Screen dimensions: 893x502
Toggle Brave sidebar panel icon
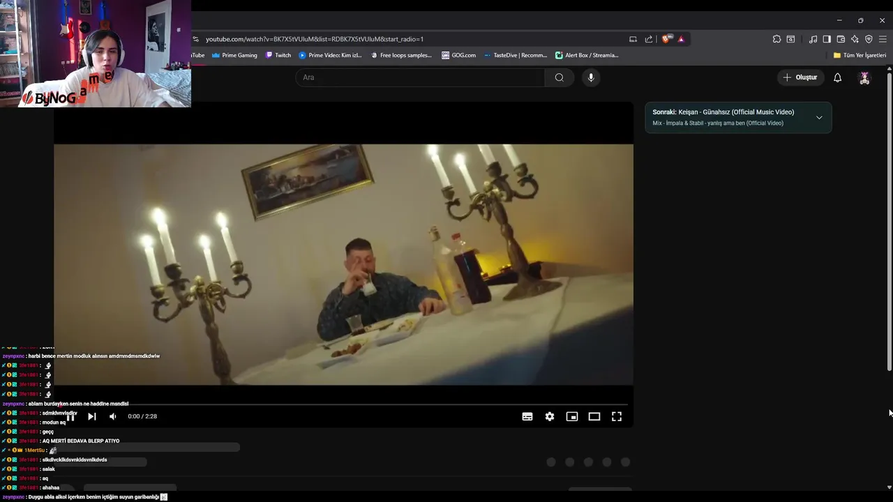click(827, 39)
